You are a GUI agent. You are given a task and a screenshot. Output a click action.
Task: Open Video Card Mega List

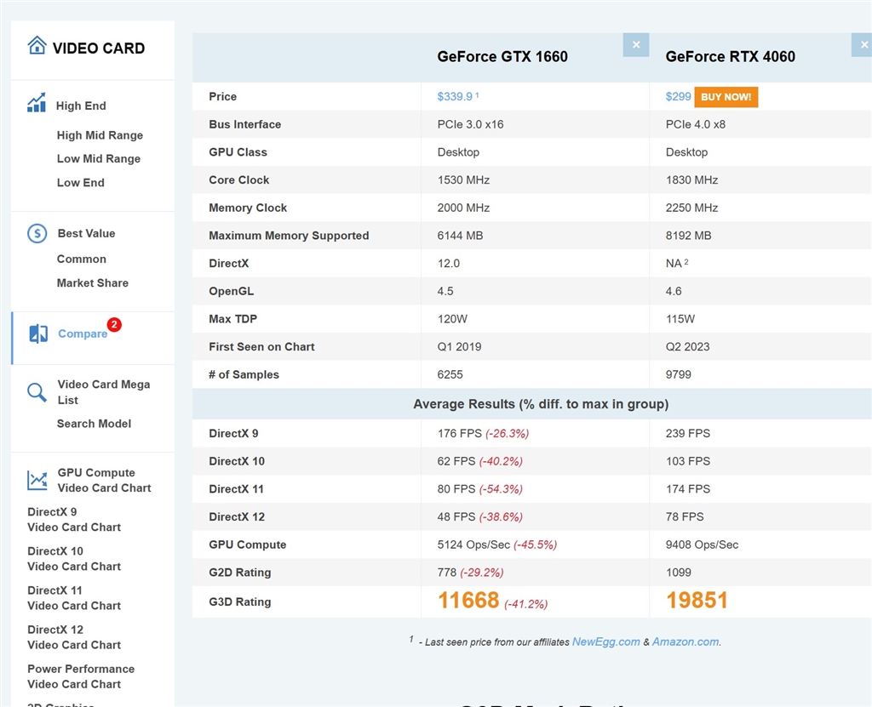(103, 392)
